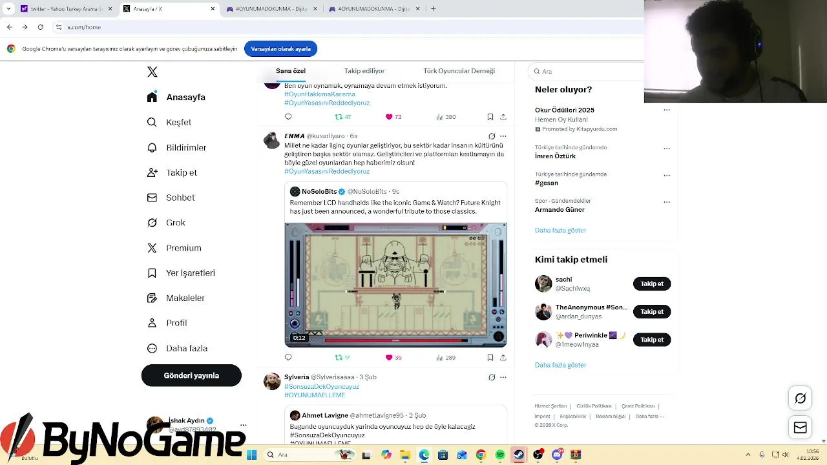Play the Future Knight video thumbnail

[396, 285]
